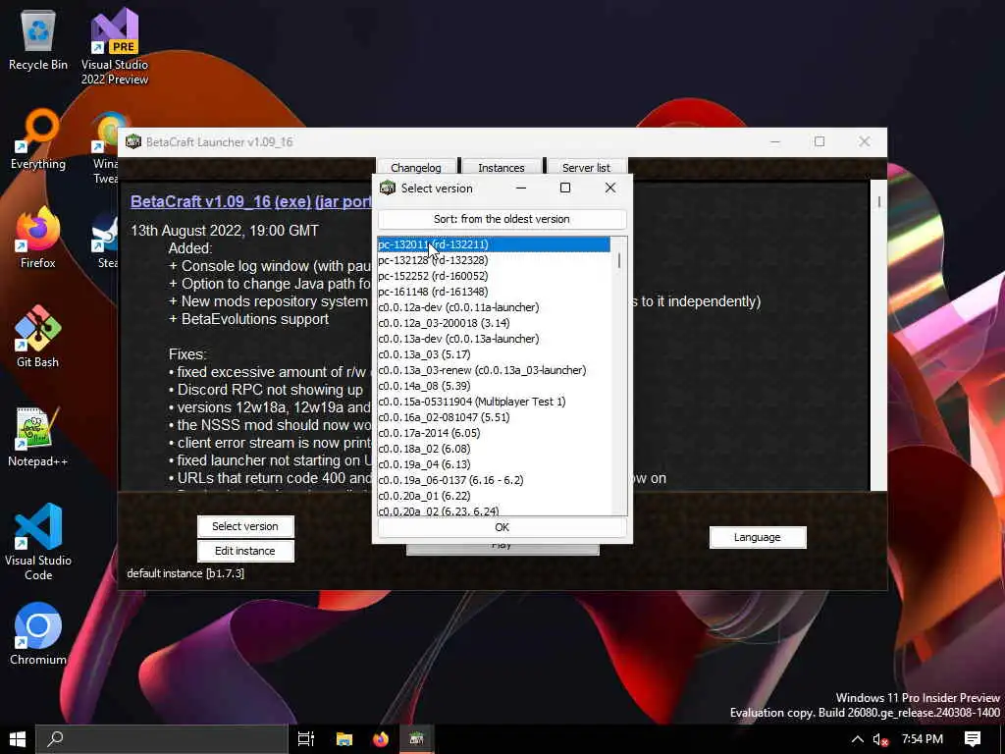Select version c0.0.17a-2014 (6.05)

(x=494, y=433)
